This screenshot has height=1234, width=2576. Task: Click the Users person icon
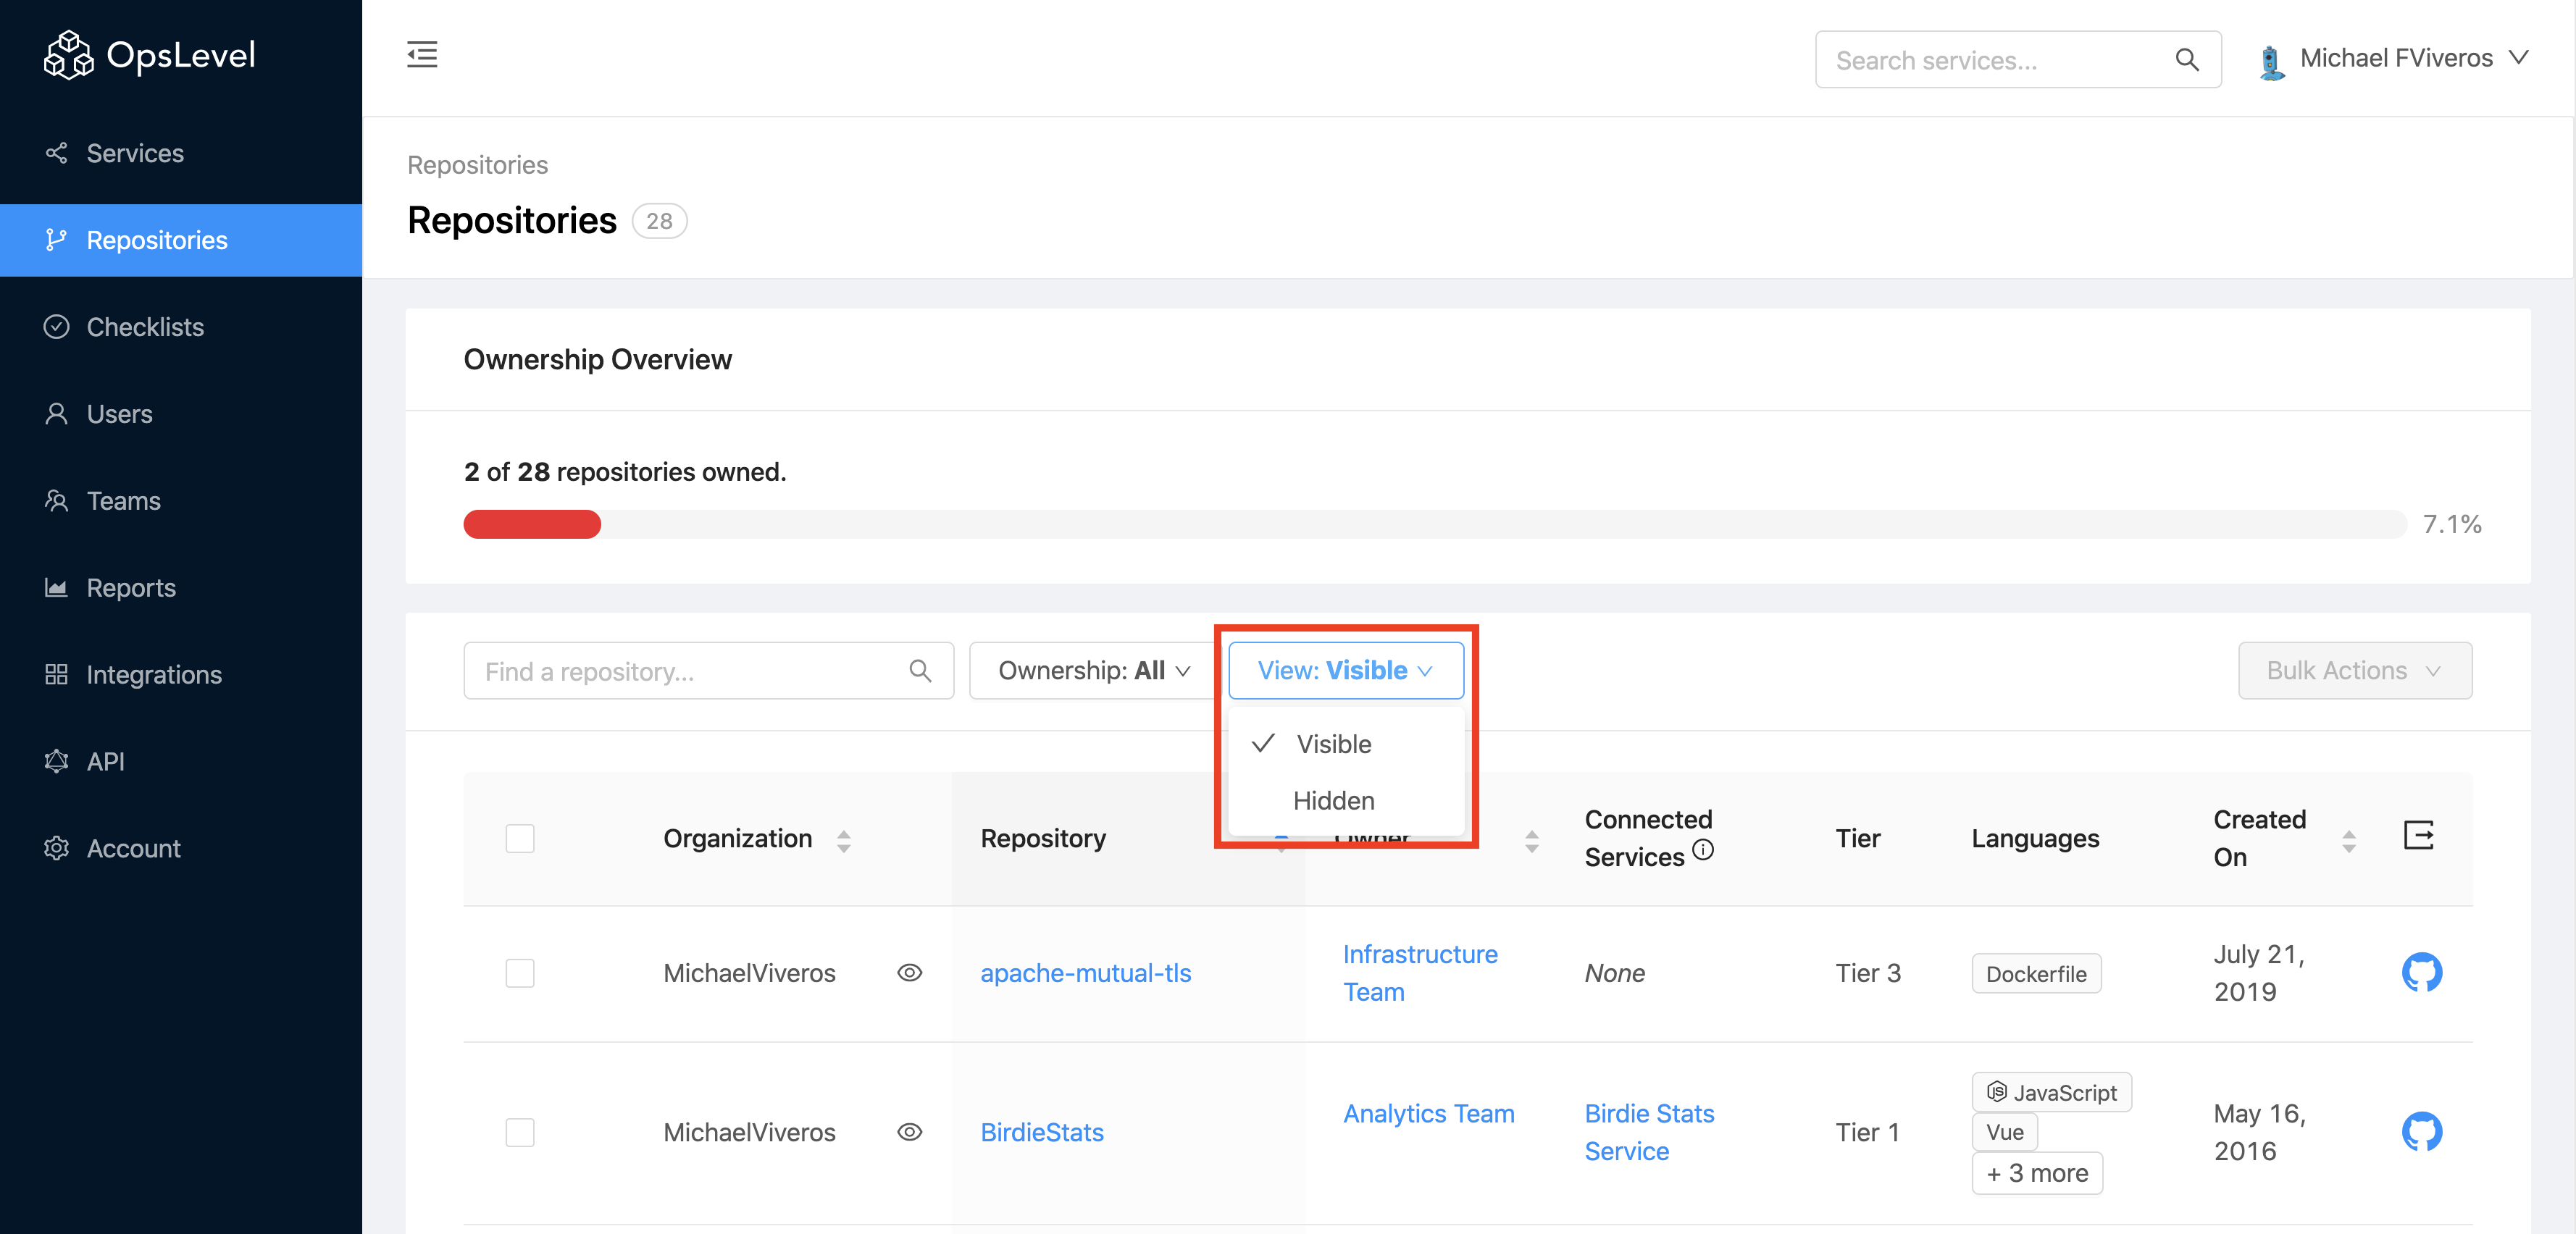point(56,414)
